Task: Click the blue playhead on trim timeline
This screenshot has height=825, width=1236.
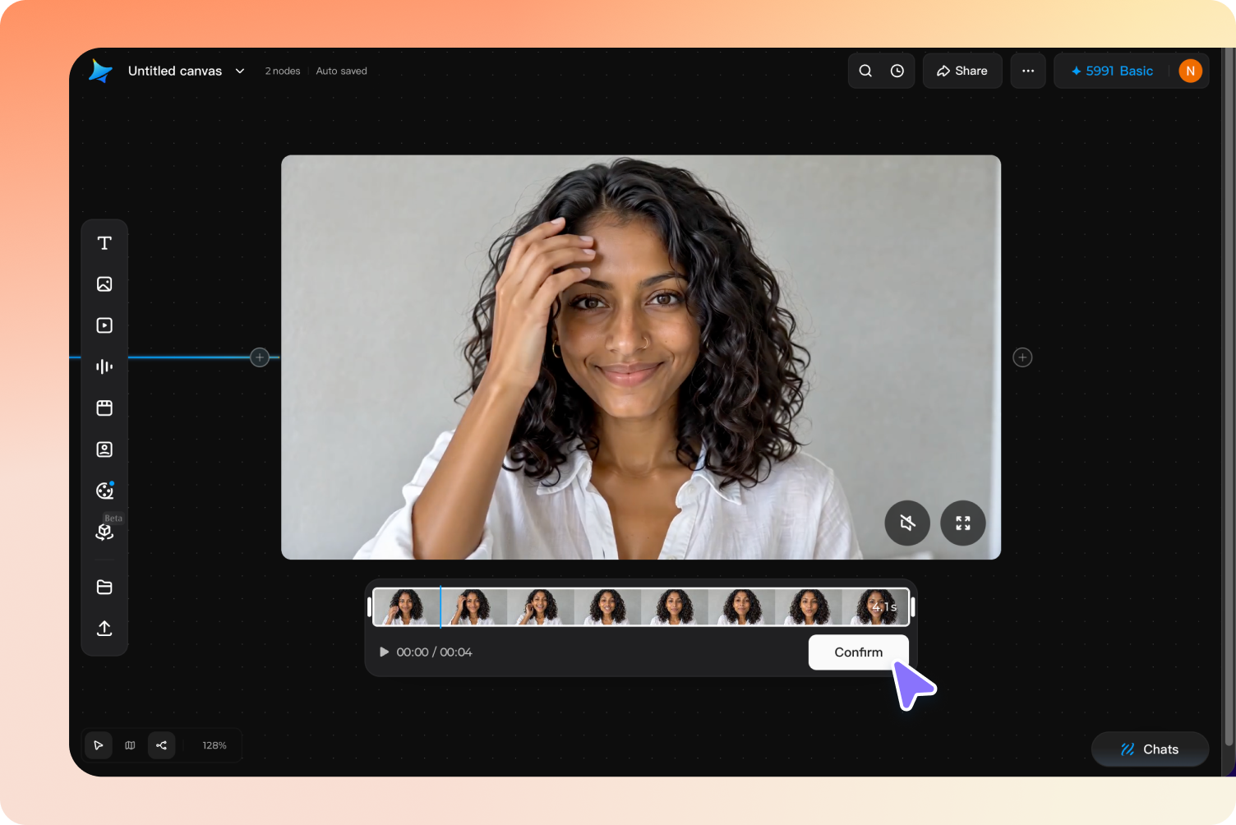Action: click(x=440, y=606)
